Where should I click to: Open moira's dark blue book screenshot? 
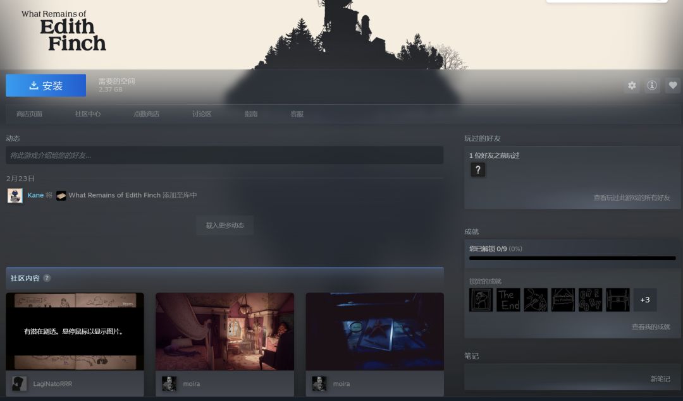tap(374, 332)
